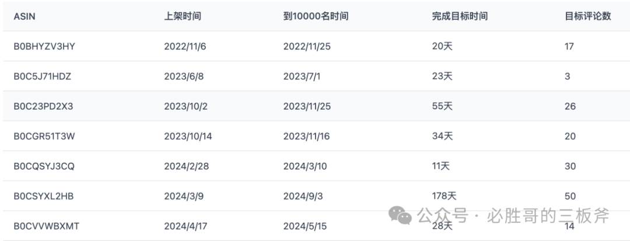
Task: Click the 2022/11/6 listing date cell
Action: coord(185,46)
